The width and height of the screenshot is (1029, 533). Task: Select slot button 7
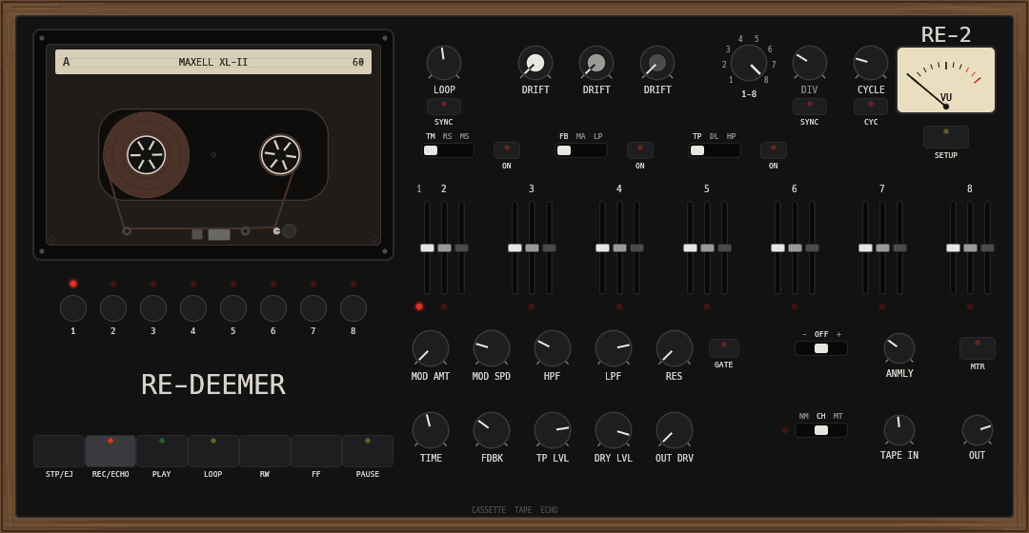tap(313, 308)
